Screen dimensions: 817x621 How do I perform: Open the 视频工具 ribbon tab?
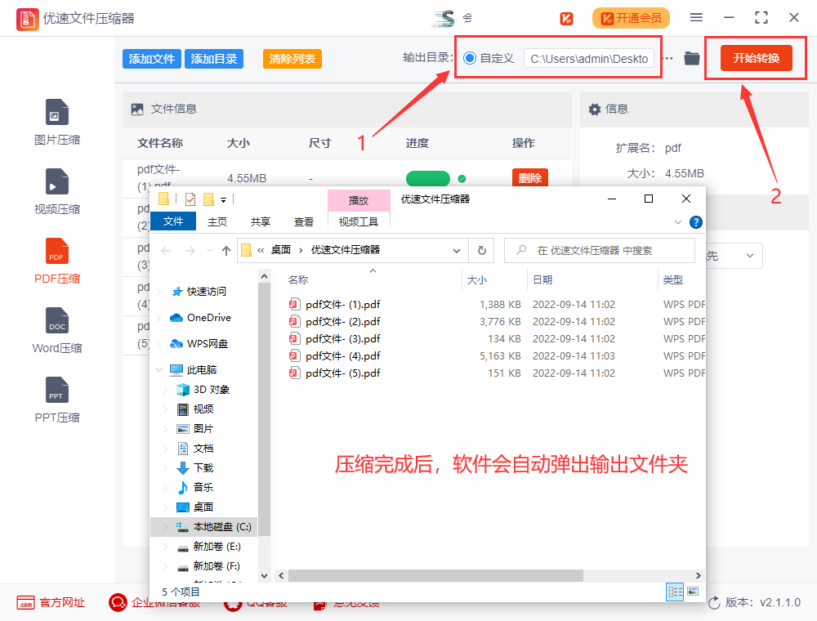[359, 222]
